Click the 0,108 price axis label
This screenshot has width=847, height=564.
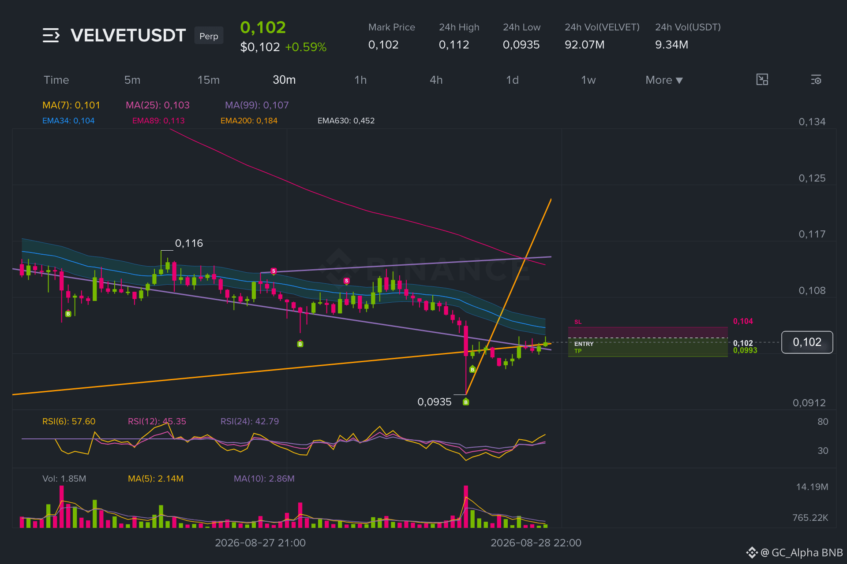coord(812,290)
